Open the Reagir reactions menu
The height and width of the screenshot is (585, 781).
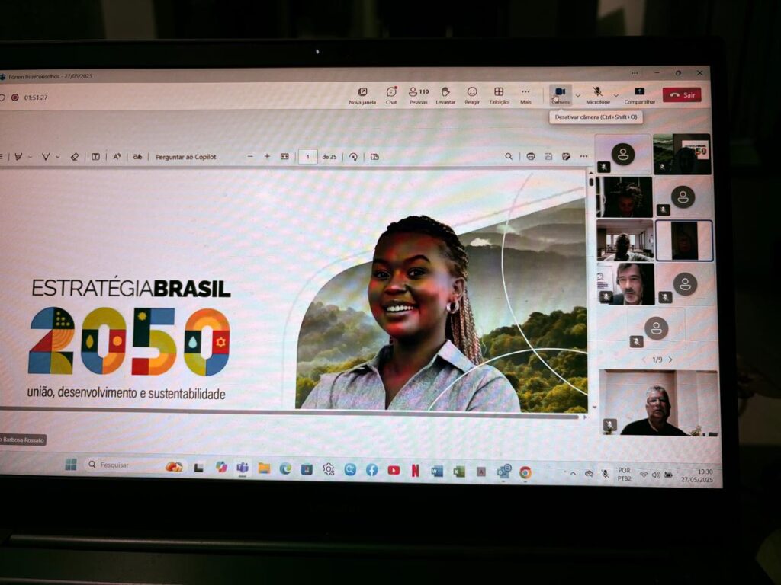471,95
